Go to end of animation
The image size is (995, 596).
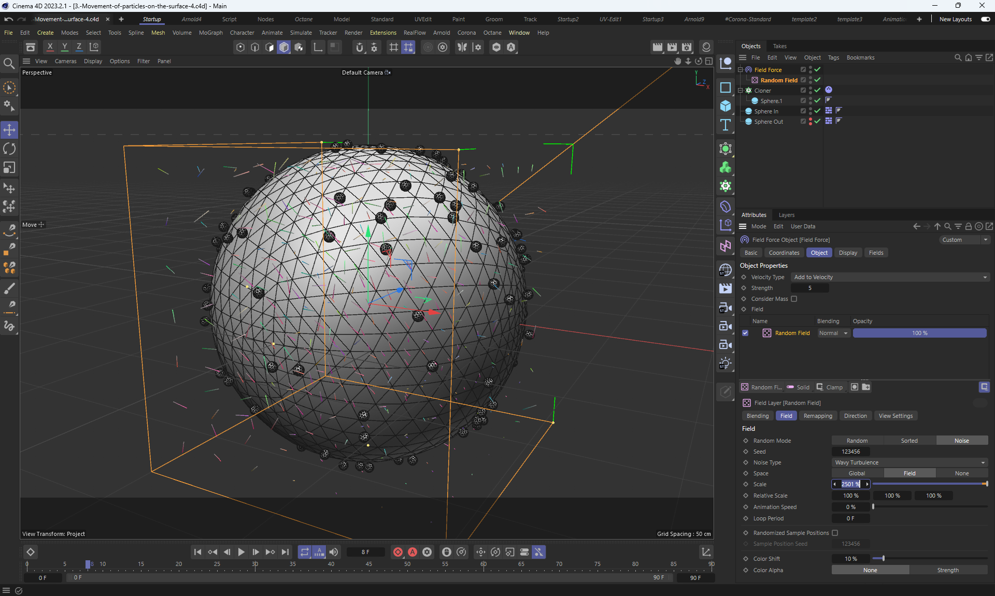click(x=285, y=552)
